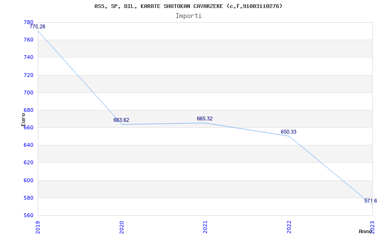Click the 700 y-axis tick label
The width and height of the screenshot is (377, 236).
click(x=29, y=93)
